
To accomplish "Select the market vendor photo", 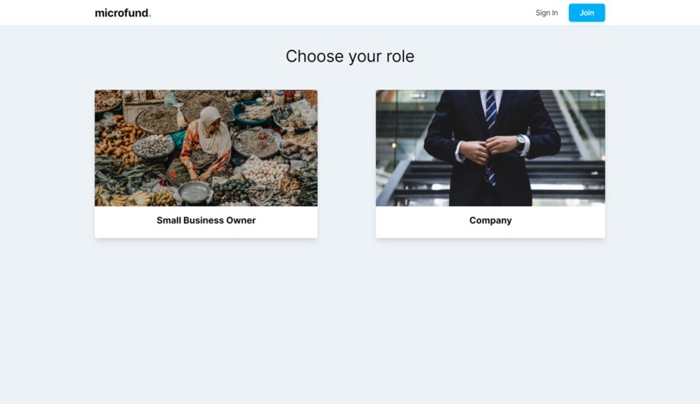I will pyautogui.click(x=206, y=148).
